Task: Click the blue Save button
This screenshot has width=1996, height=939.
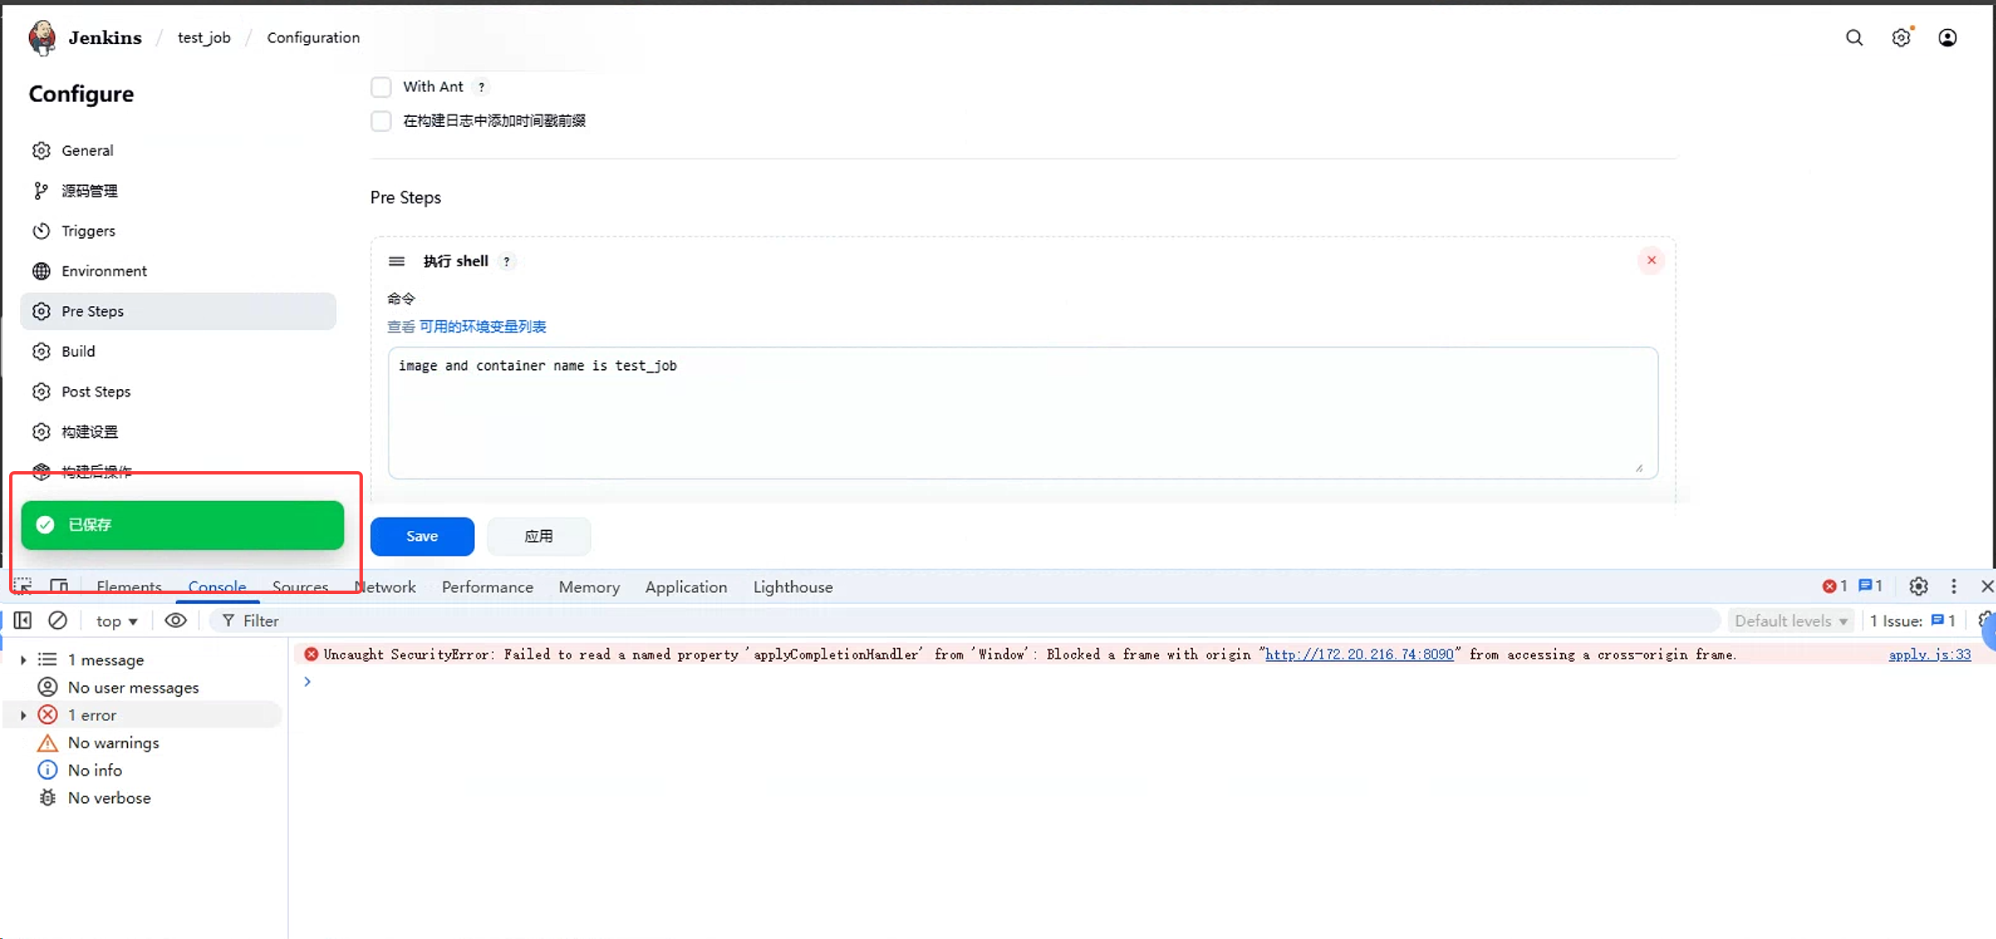Action: [x=422, y=537]
